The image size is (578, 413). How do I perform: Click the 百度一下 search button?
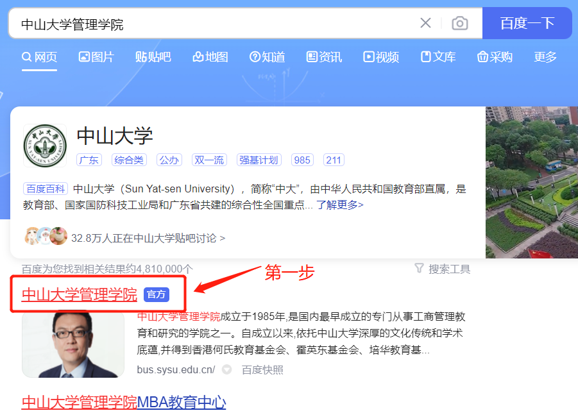click(527, 24)
